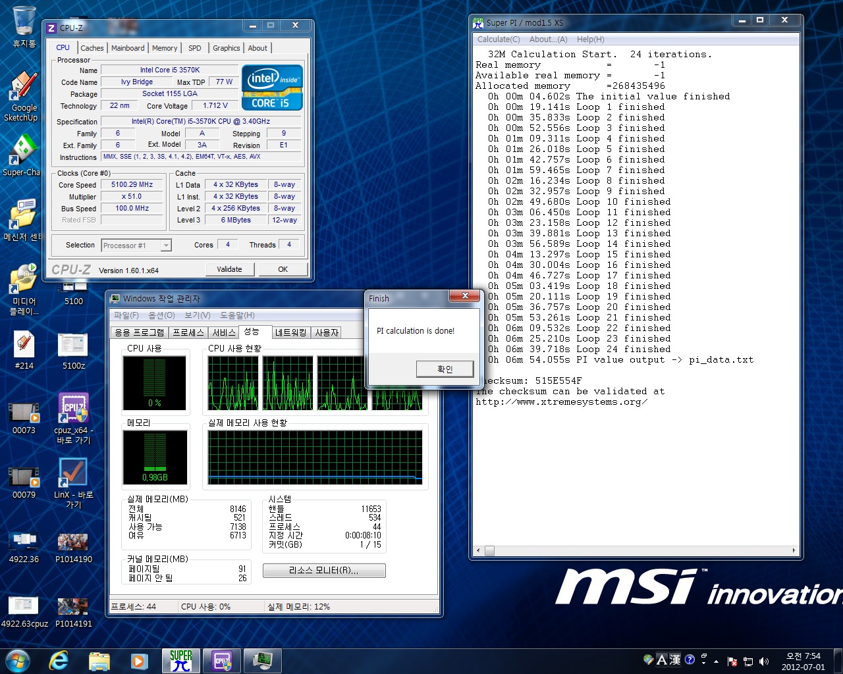Switch to 서비스 tab in Task Manager
Viewport: 843px width, 674px height.
[224, 332]
